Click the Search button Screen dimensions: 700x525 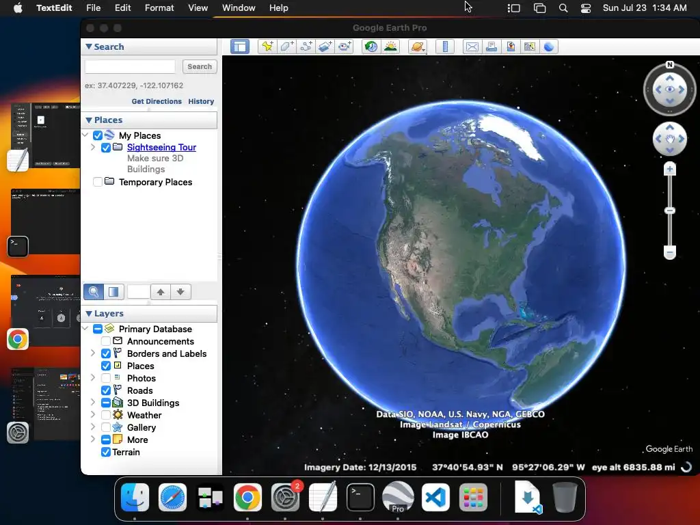pos(200,66)
